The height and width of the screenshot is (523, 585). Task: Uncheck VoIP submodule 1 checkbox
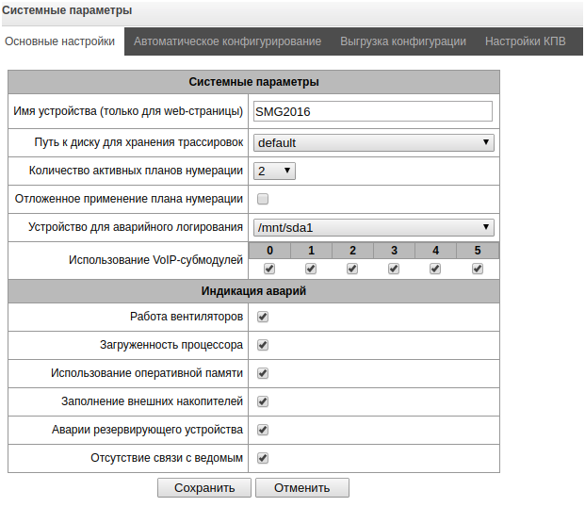coord(311,269)
